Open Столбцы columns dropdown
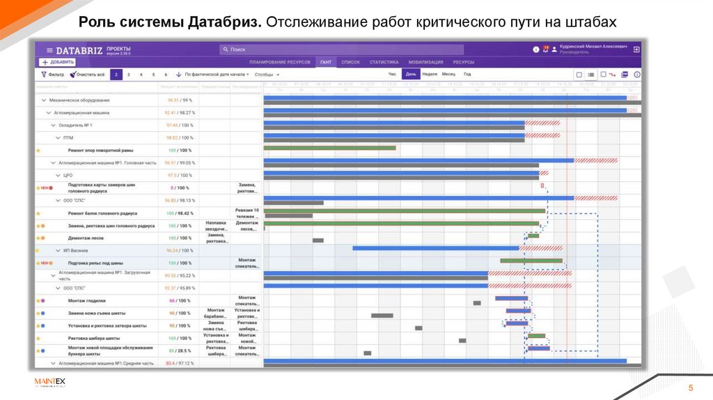 [x=267, y=75]
